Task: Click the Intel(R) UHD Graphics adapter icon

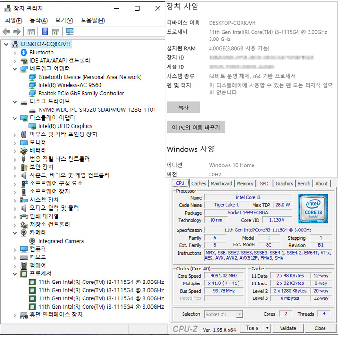Action: [x=32, y=126]
